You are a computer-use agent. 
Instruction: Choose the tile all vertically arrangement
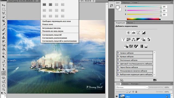pos(44,5)
